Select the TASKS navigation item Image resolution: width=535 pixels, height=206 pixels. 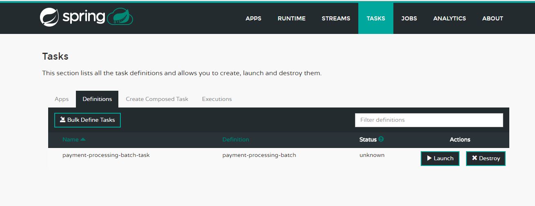point(375,18)
